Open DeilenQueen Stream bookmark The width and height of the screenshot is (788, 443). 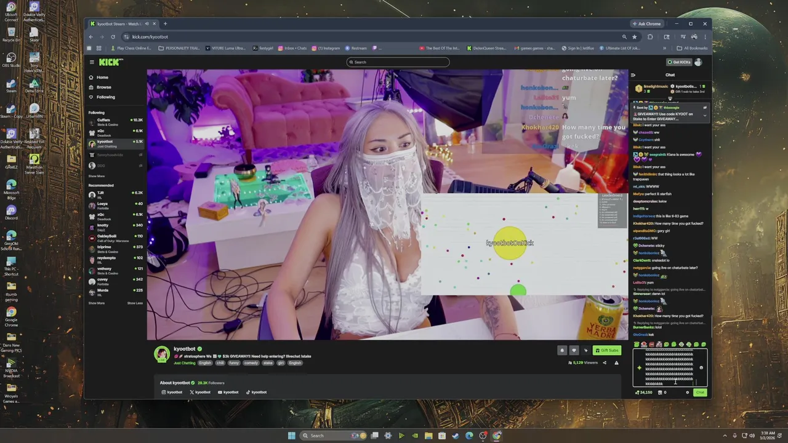(x=486, y=48)
